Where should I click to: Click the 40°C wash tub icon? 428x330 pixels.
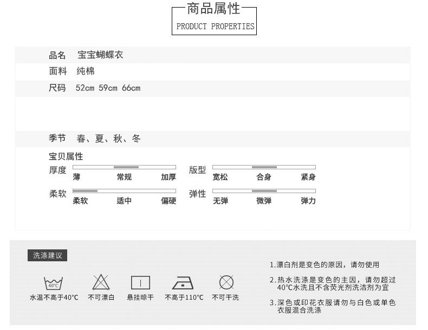(53, 283)
